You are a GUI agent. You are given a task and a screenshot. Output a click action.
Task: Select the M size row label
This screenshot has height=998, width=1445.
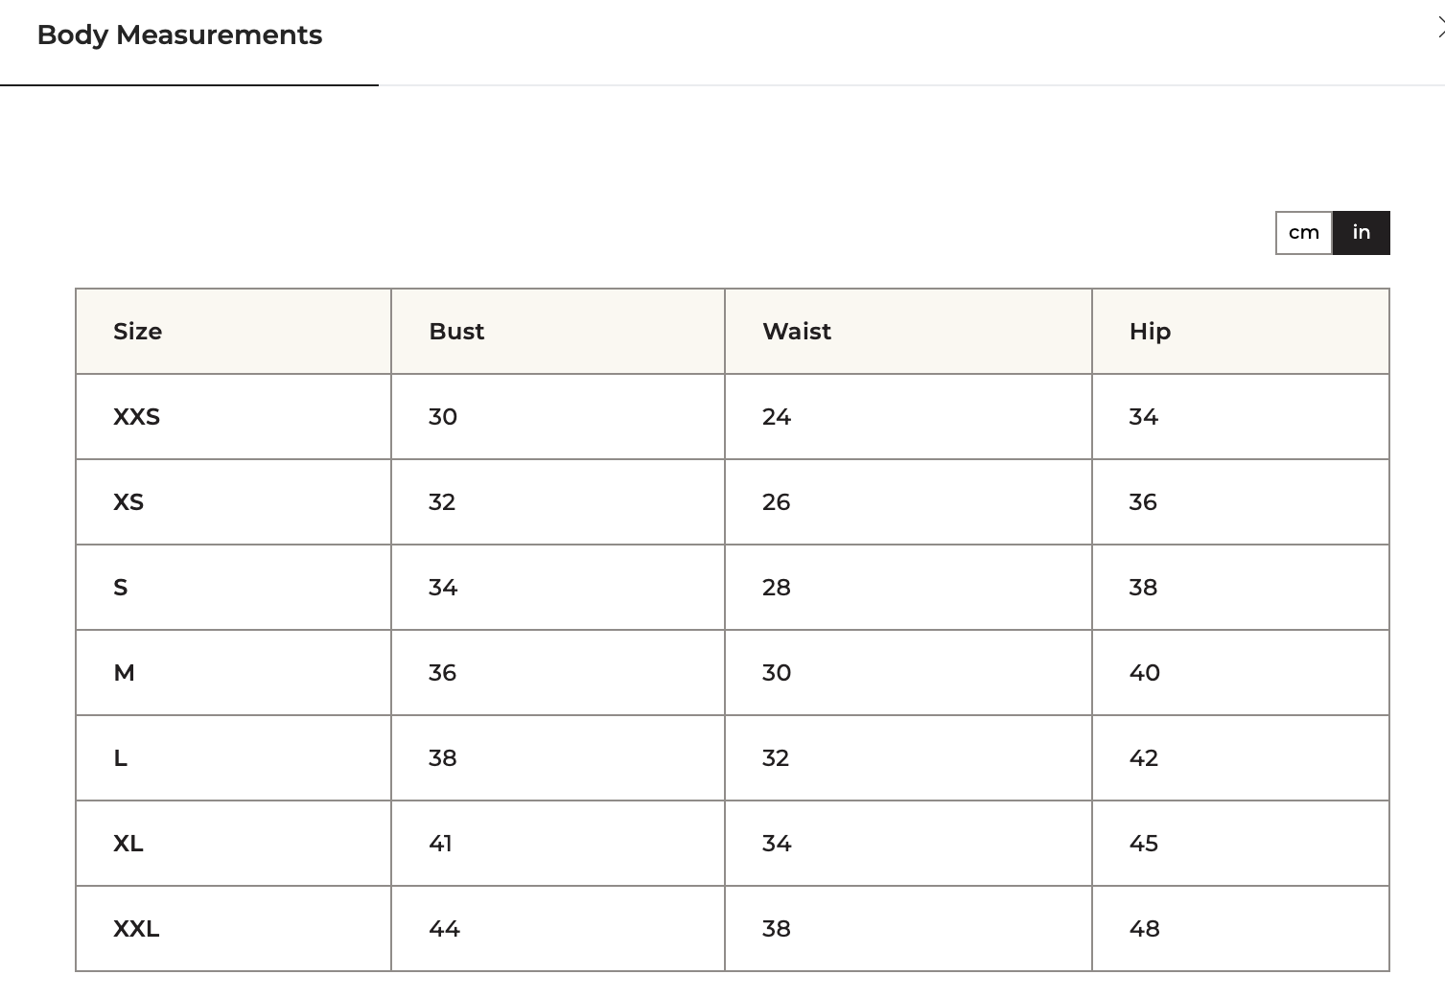[x=125, y=673]
